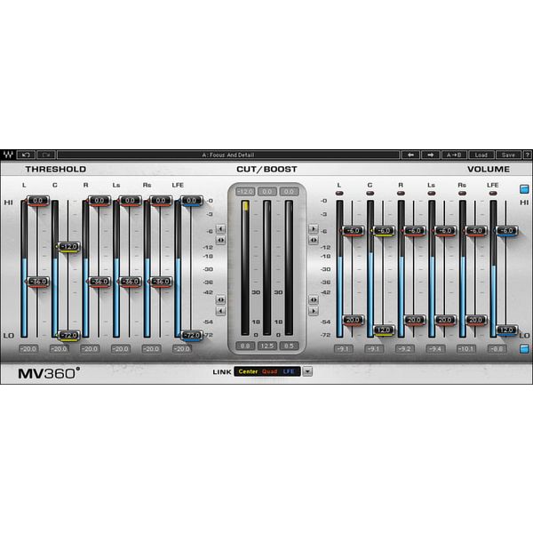Click the Load button

[481, 155]
